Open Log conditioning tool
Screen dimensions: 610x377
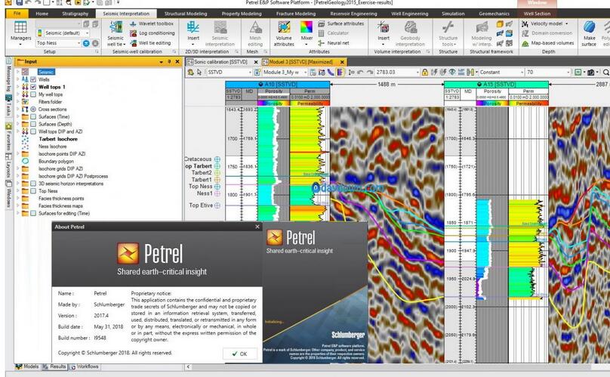tap(152, 33)
